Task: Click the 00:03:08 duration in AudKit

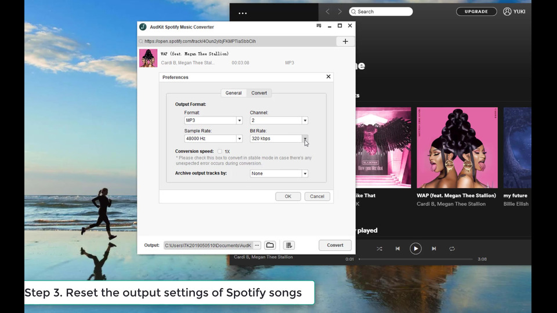Action: (240, 63)
